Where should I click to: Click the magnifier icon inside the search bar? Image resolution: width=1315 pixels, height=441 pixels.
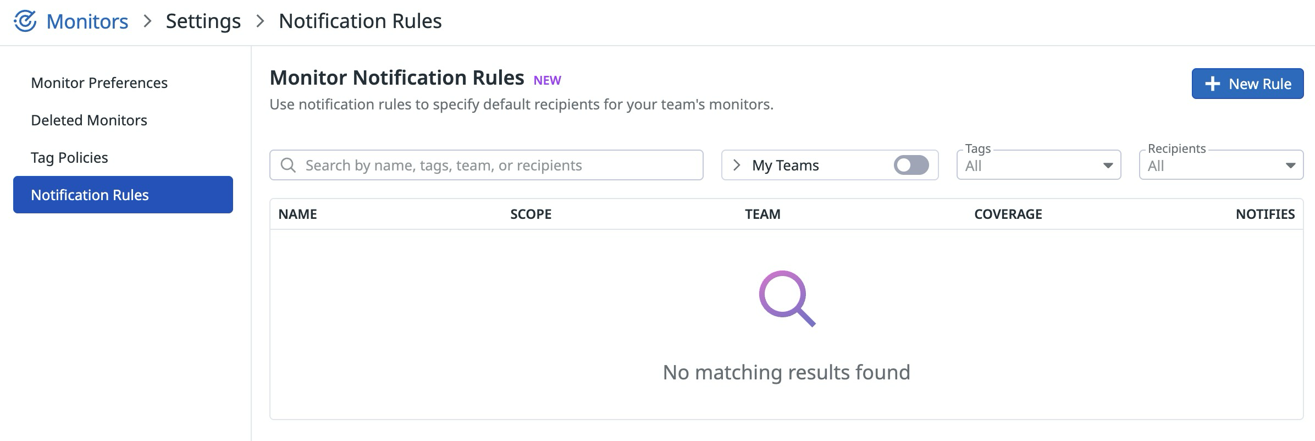[x=289, y=164]
